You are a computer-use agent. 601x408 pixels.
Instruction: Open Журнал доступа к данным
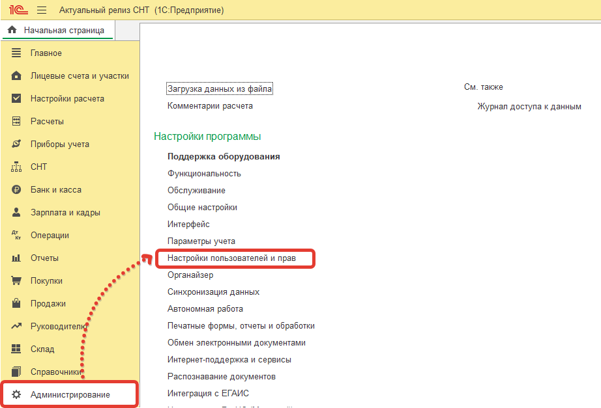529,106
